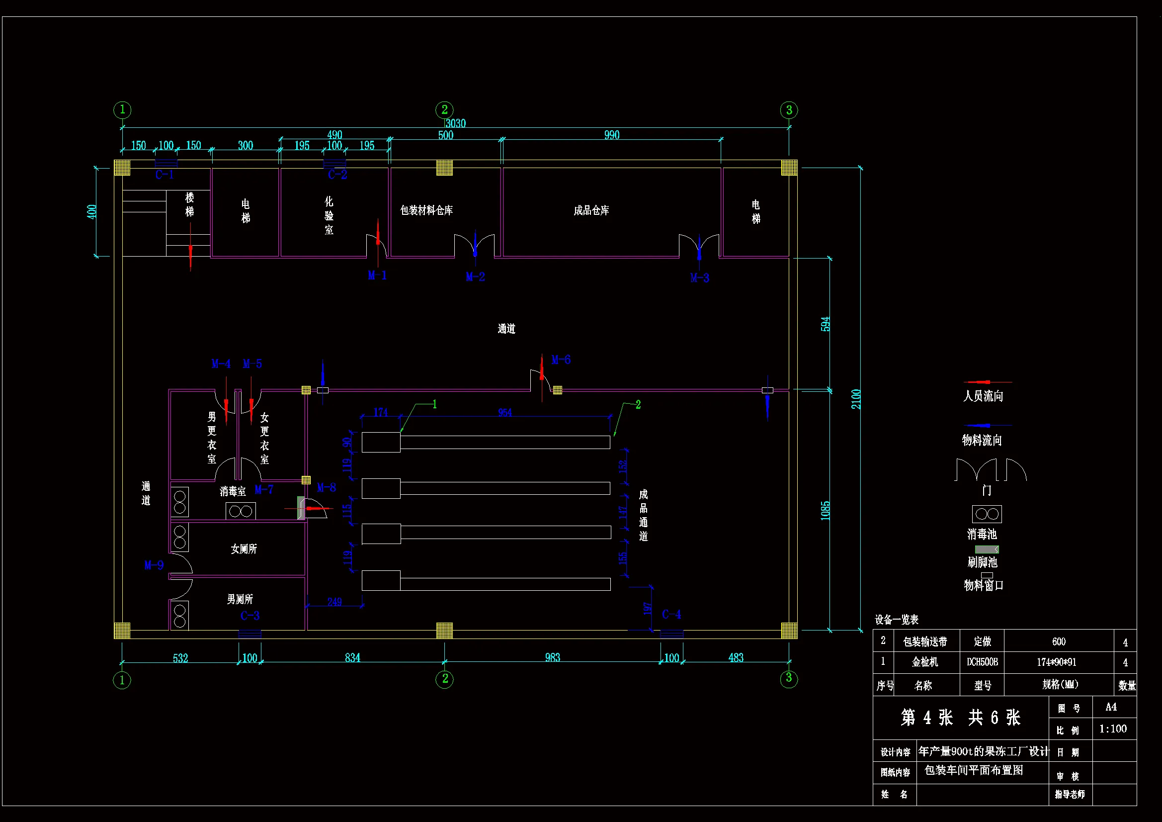
Task: Click the C-4 window symbol on bottom wall
Action: [x=671, y=634]
